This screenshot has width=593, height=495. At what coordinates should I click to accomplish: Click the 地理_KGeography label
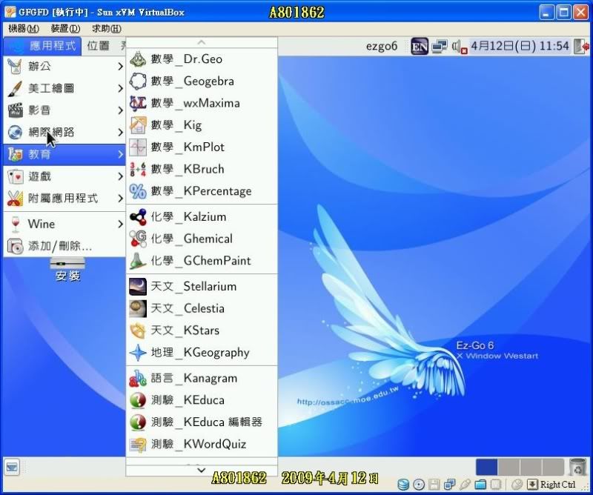point(200,353)
